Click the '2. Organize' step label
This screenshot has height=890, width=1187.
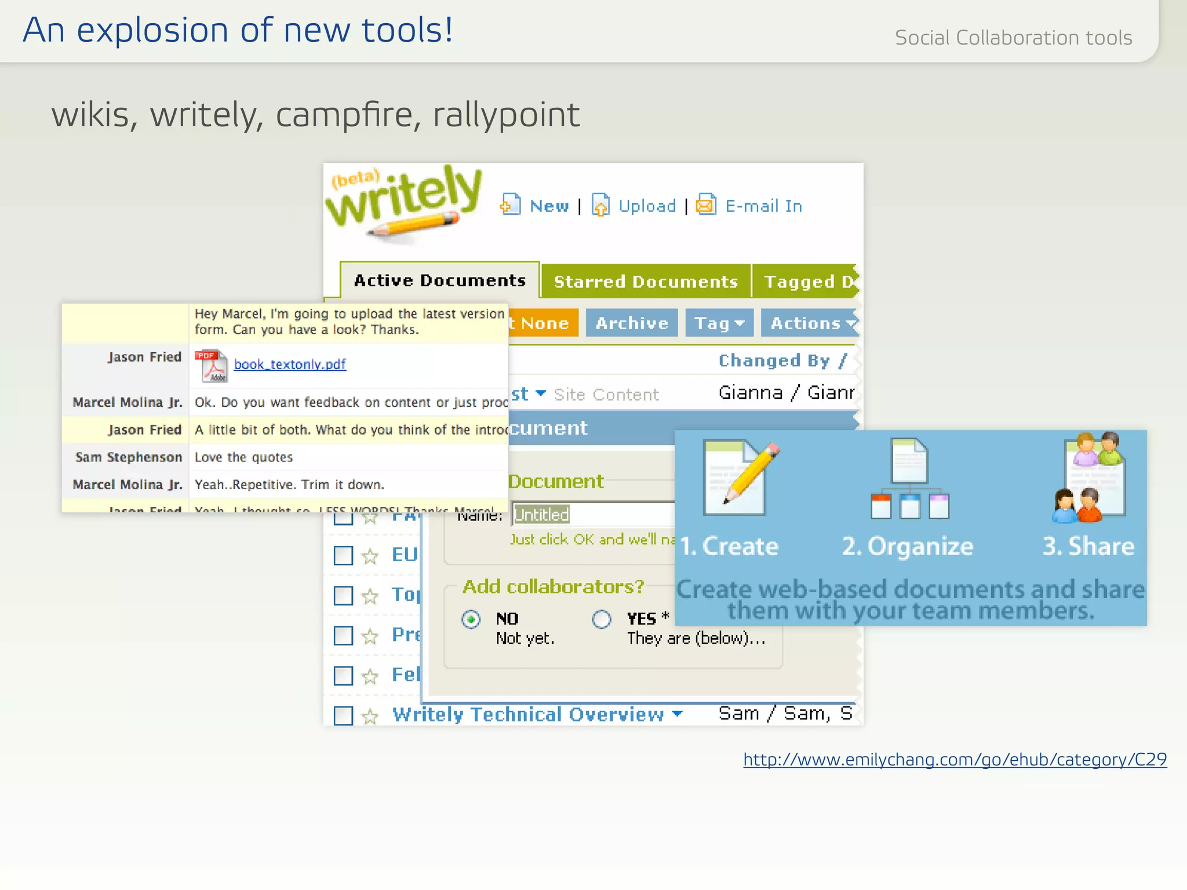click(x=908, y=546)
